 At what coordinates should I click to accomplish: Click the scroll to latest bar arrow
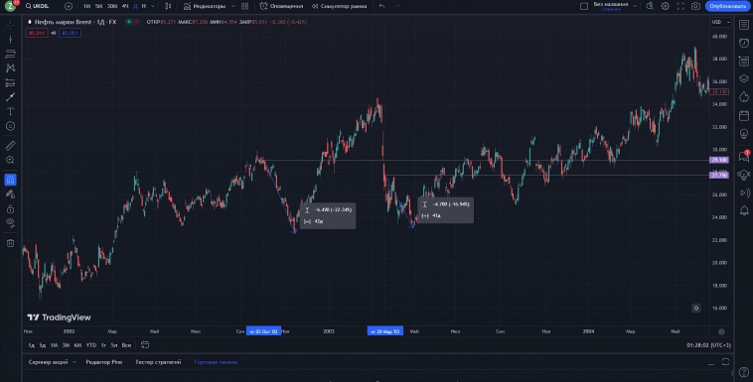[x=695, y=309]
